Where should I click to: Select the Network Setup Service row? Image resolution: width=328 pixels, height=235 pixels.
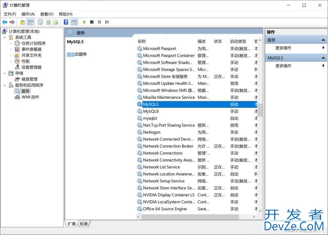pyautogui.click(x=197, y=181)
